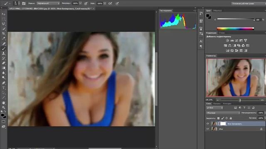Image resolution: width=266 pixels, height=149 pixels.
Task: Select the Blur tool
Action: click(4, 73)
